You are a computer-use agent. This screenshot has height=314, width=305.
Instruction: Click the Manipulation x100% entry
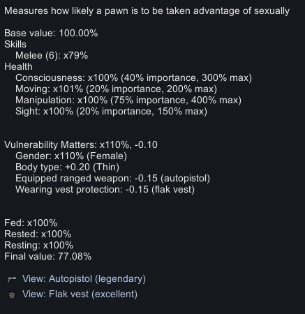coord(128,100)
